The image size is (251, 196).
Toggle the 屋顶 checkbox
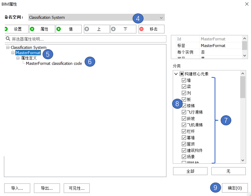pyautogui.click(x=184, y=144)
